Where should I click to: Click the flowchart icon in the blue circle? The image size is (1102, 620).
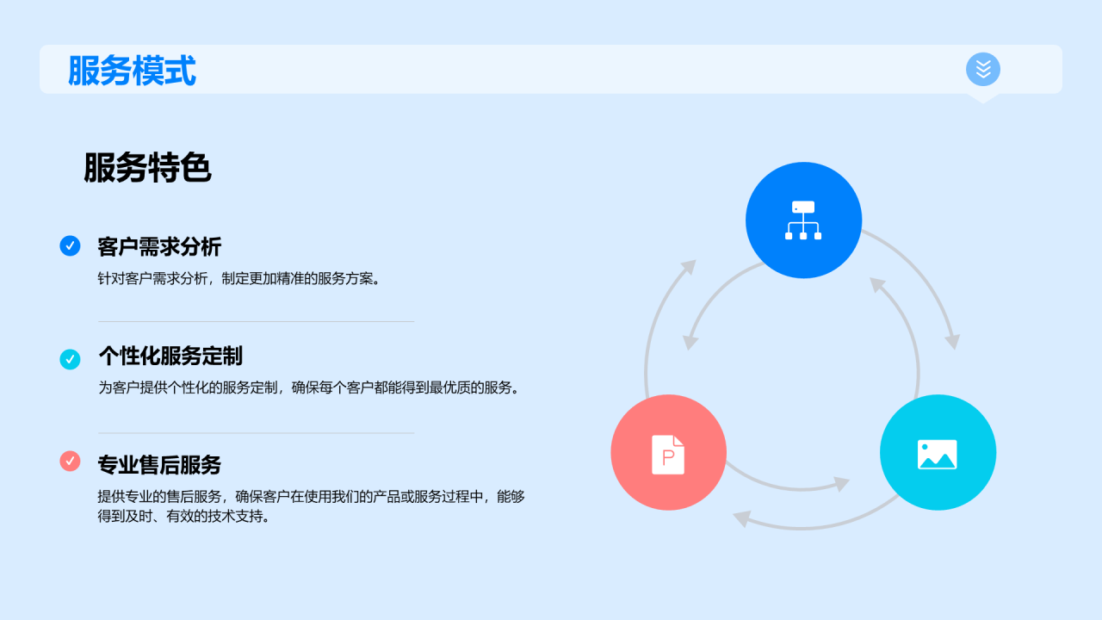(x=803, y=220)
